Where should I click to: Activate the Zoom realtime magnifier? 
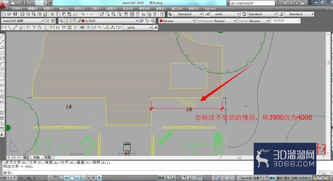(108, 14)
